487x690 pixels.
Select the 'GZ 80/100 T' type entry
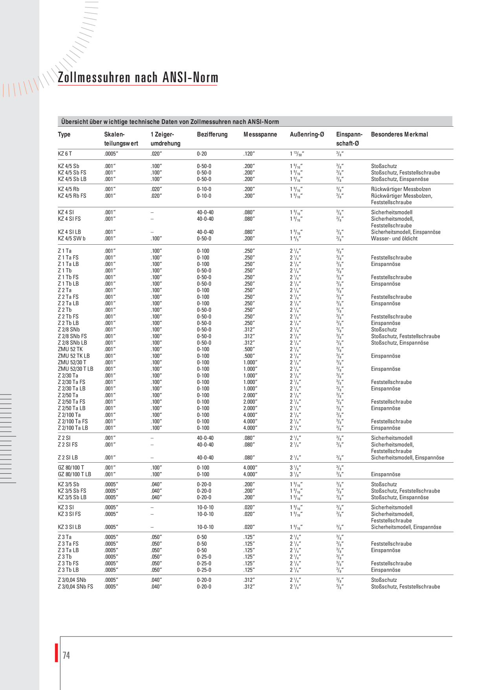(71, 468)
